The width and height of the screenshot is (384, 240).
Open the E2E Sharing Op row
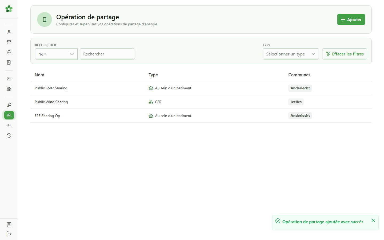(201, 116)
